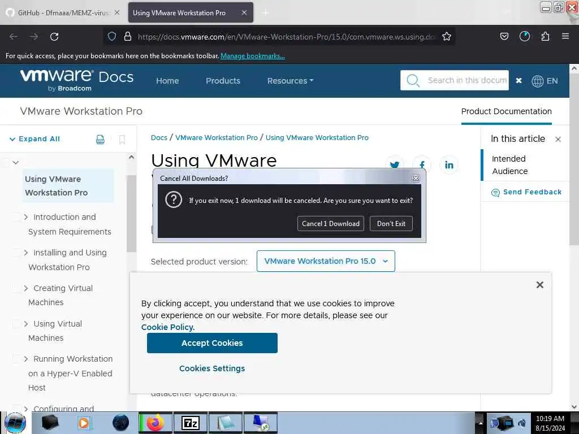Reload the page with the refresh icon

click(x=54, y=37)
